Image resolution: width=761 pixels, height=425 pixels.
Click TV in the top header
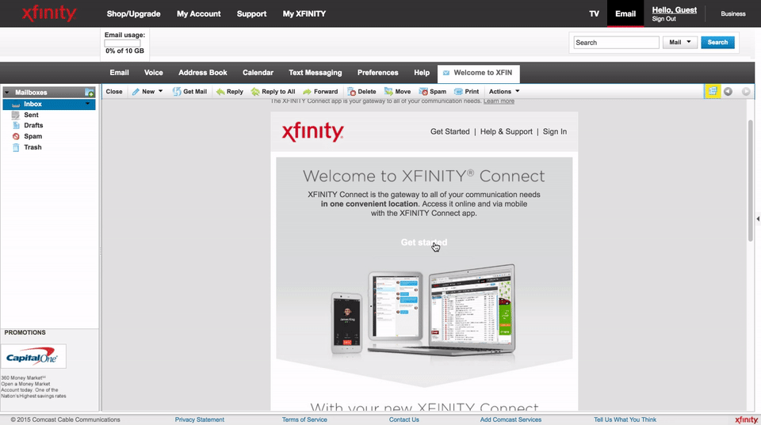tap(594, 13)
